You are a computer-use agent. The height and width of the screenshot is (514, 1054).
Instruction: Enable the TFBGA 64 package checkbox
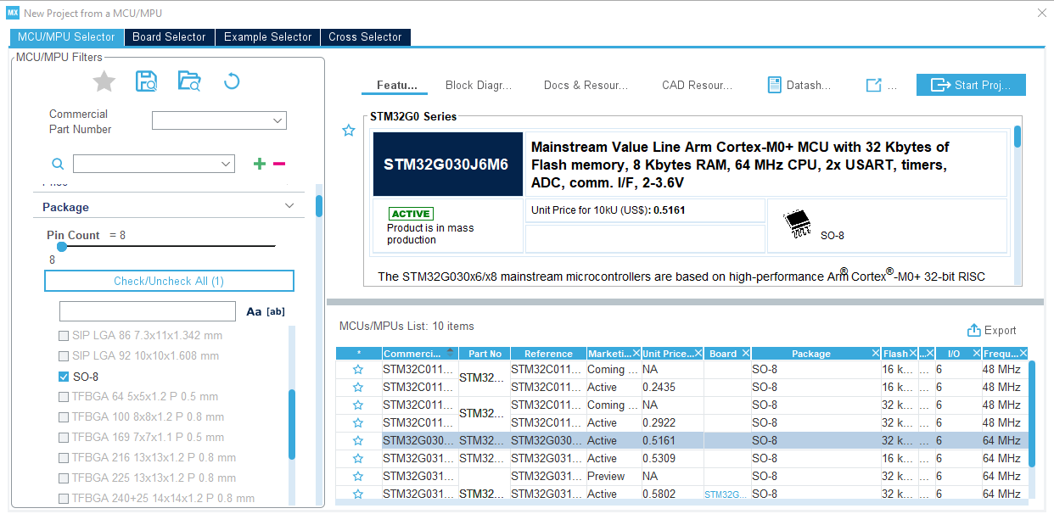63,397
